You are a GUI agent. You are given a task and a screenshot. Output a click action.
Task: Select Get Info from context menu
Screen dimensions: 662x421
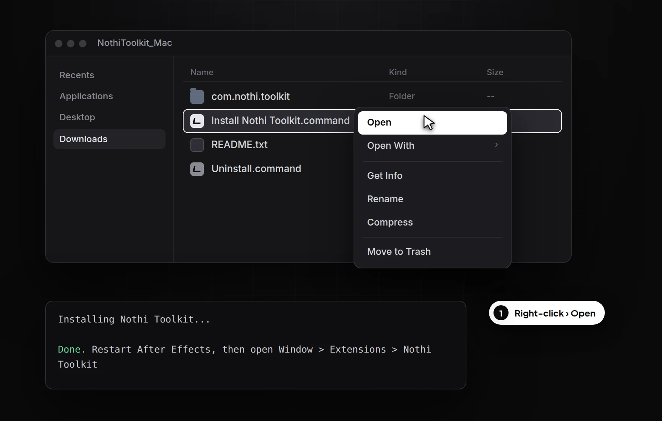[433, 176]
